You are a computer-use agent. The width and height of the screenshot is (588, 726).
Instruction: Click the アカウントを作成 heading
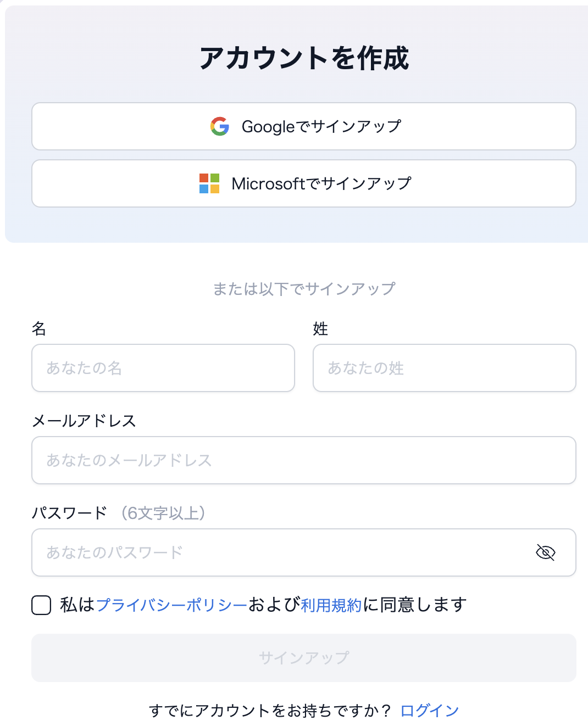tap(304, 58)
